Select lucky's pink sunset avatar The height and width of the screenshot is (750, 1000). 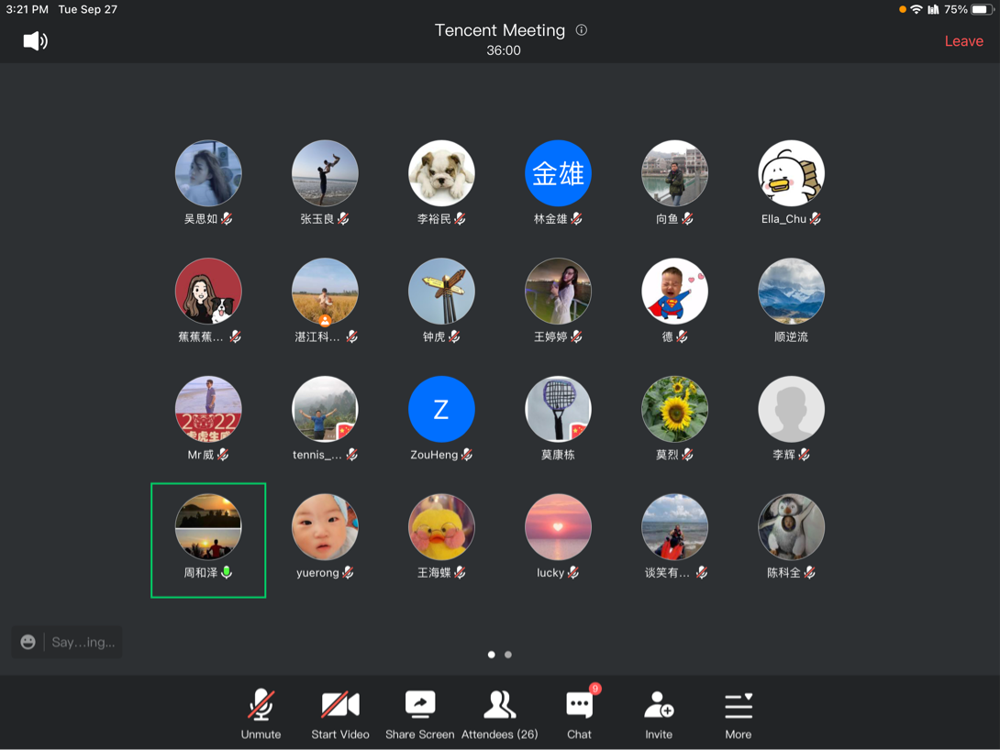pos(558,527)
